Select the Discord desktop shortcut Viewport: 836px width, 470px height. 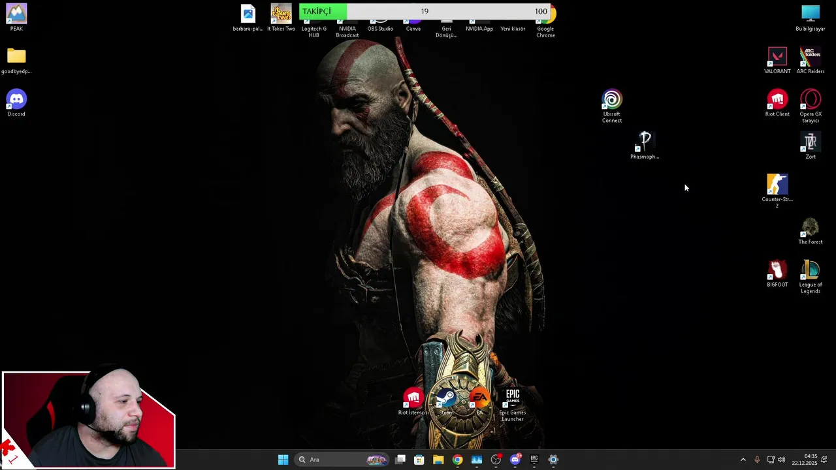(16, 103)
